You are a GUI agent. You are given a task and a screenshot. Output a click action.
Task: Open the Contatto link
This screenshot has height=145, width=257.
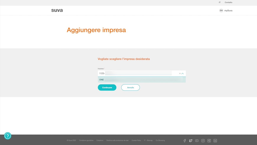[x=229, y=2]
